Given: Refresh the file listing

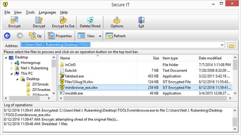Looking at the screenshot, I should click(116, 36).
